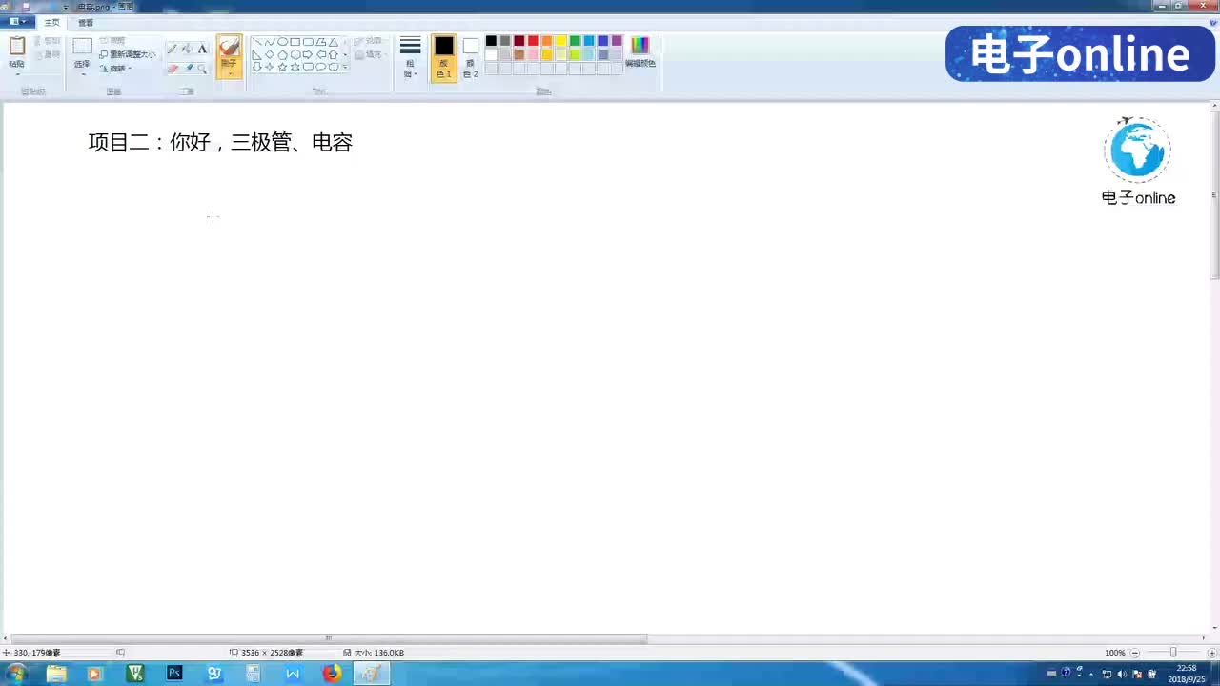Screen dimensions: 1220x686
Task: Pick the black color swatch
Action: (491, 41)
